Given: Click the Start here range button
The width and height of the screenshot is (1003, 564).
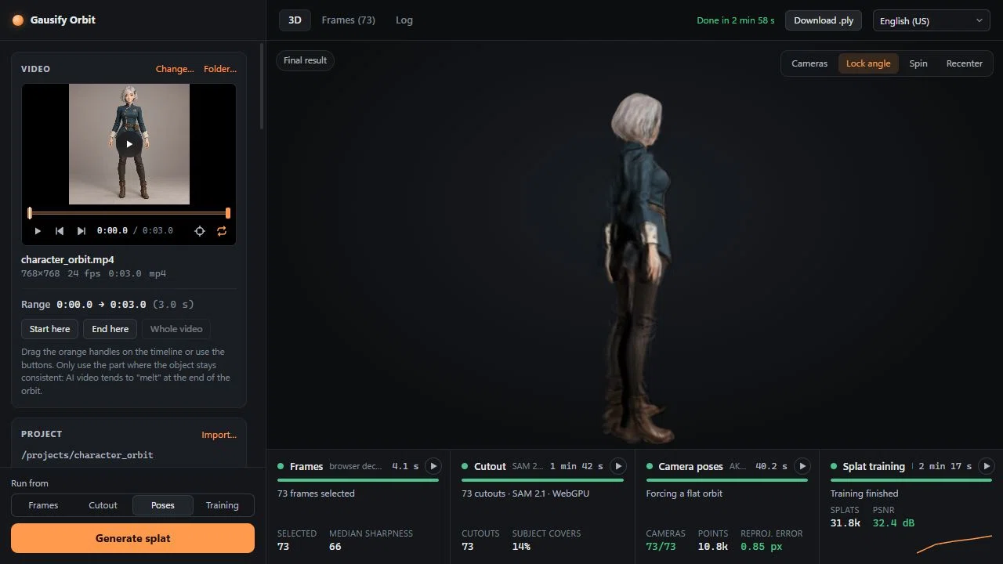Looking at the screenshot, I should 50,329.
